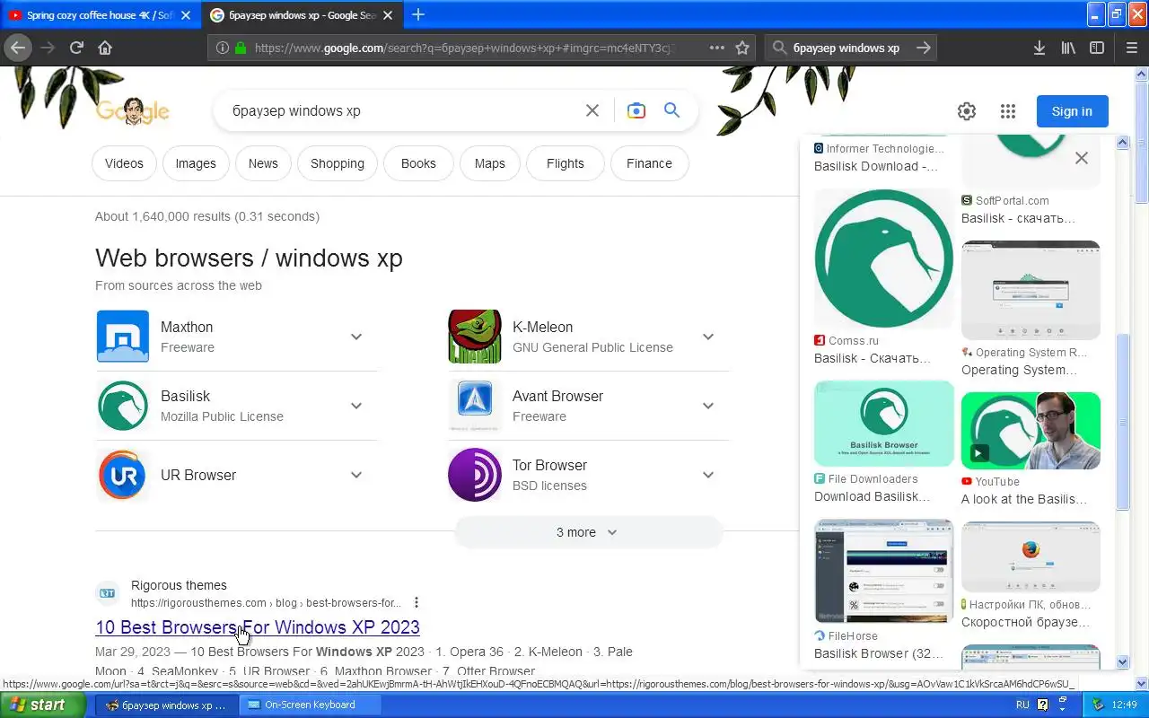1149x718 pixels.
Task: Close the Google Search browser tab
Action: 387,15
